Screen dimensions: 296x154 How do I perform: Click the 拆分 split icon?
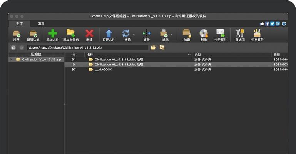pos(147,33)
